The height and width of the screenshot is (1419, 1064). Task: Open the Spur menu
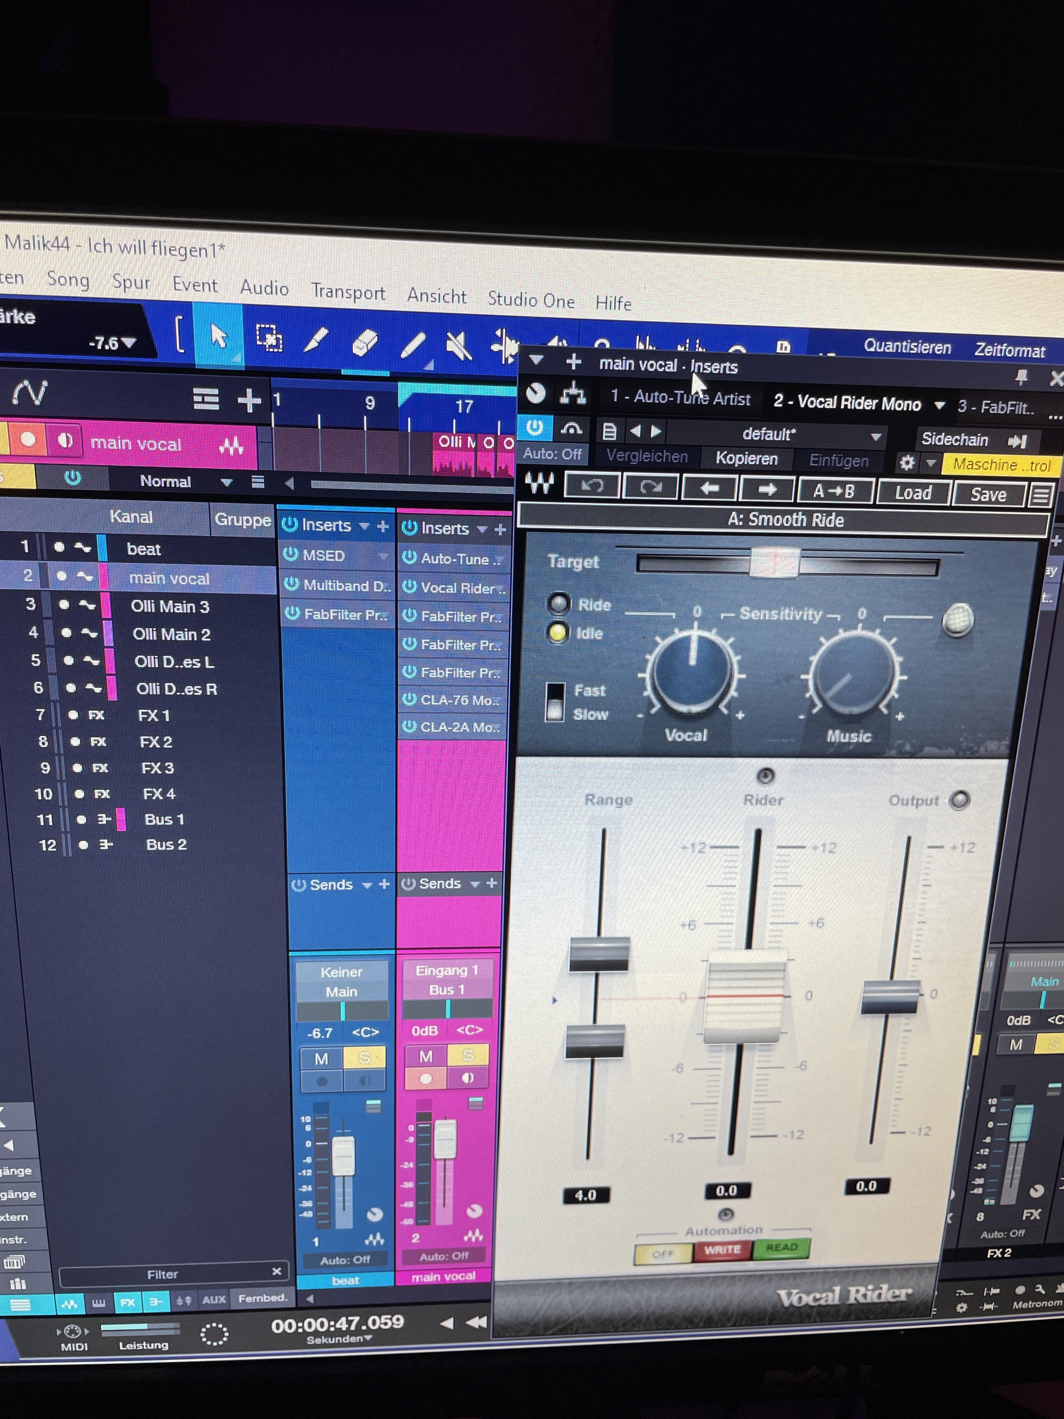point(131,282)
